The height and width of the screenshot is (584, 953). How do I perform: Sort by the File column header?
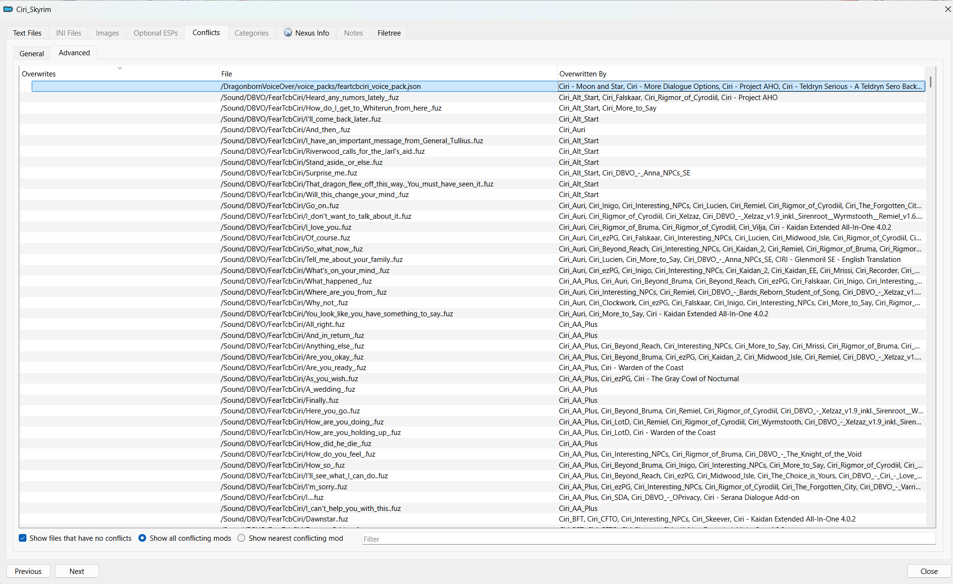click(x=388, y=74)
